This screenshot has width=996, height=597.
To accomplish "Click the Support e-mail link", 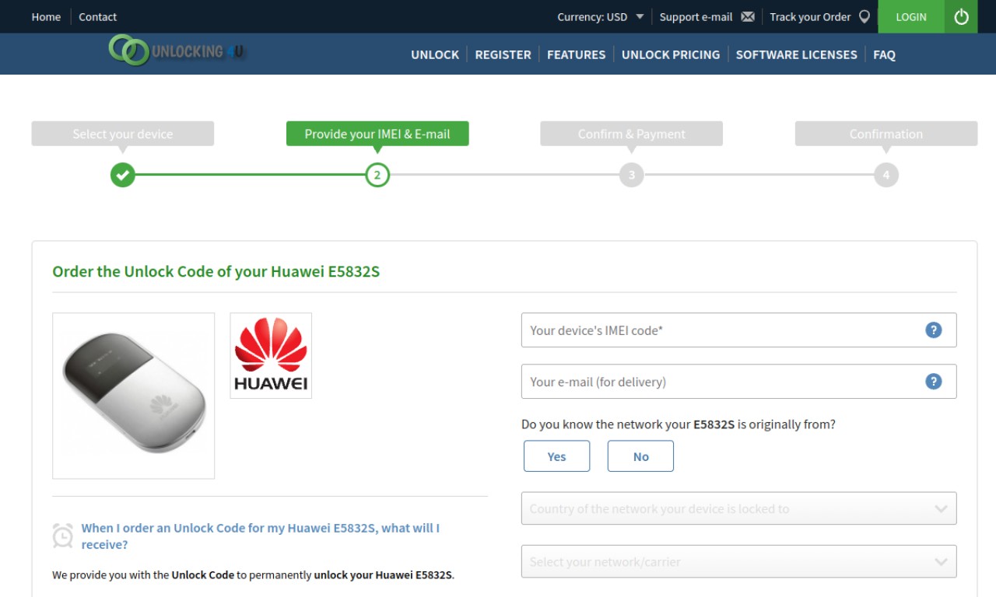I will 696,16.
